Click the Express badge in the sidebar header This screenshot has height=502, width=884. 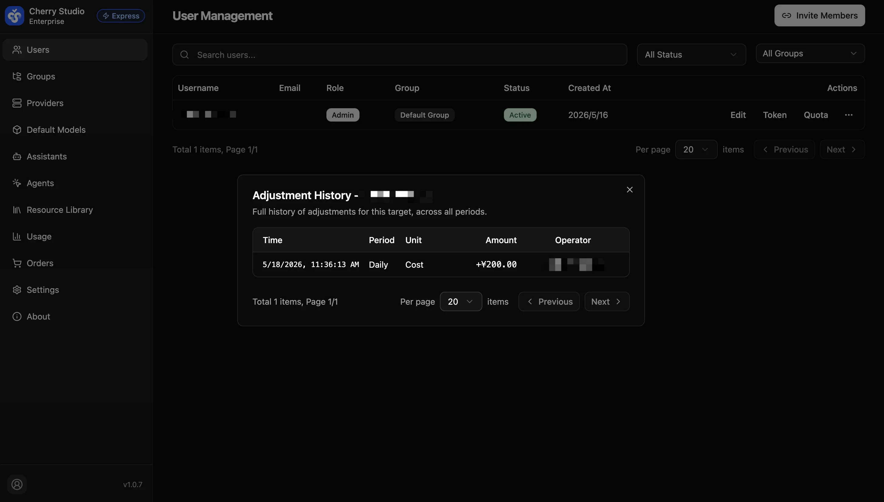(x=121, y=16)
